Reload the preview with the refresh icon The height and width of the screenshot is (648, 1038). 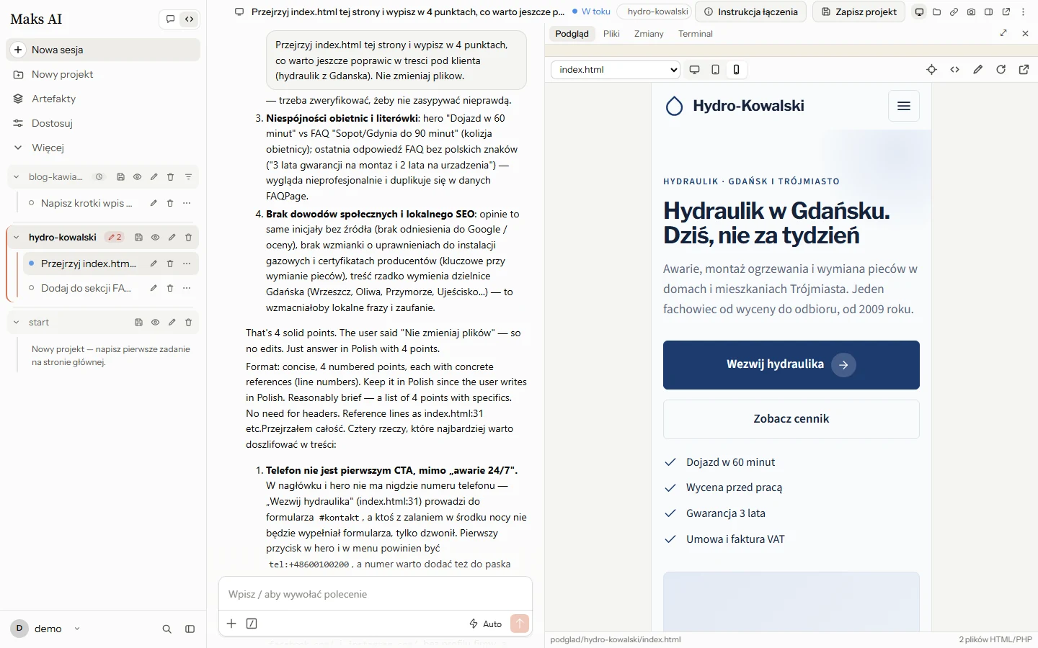[1001, 70]
